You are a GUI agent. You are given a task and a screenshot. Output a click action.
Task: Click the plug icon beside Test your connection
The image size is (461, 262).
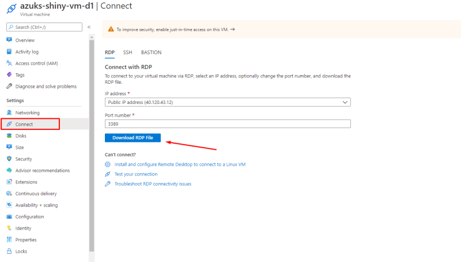108,174
